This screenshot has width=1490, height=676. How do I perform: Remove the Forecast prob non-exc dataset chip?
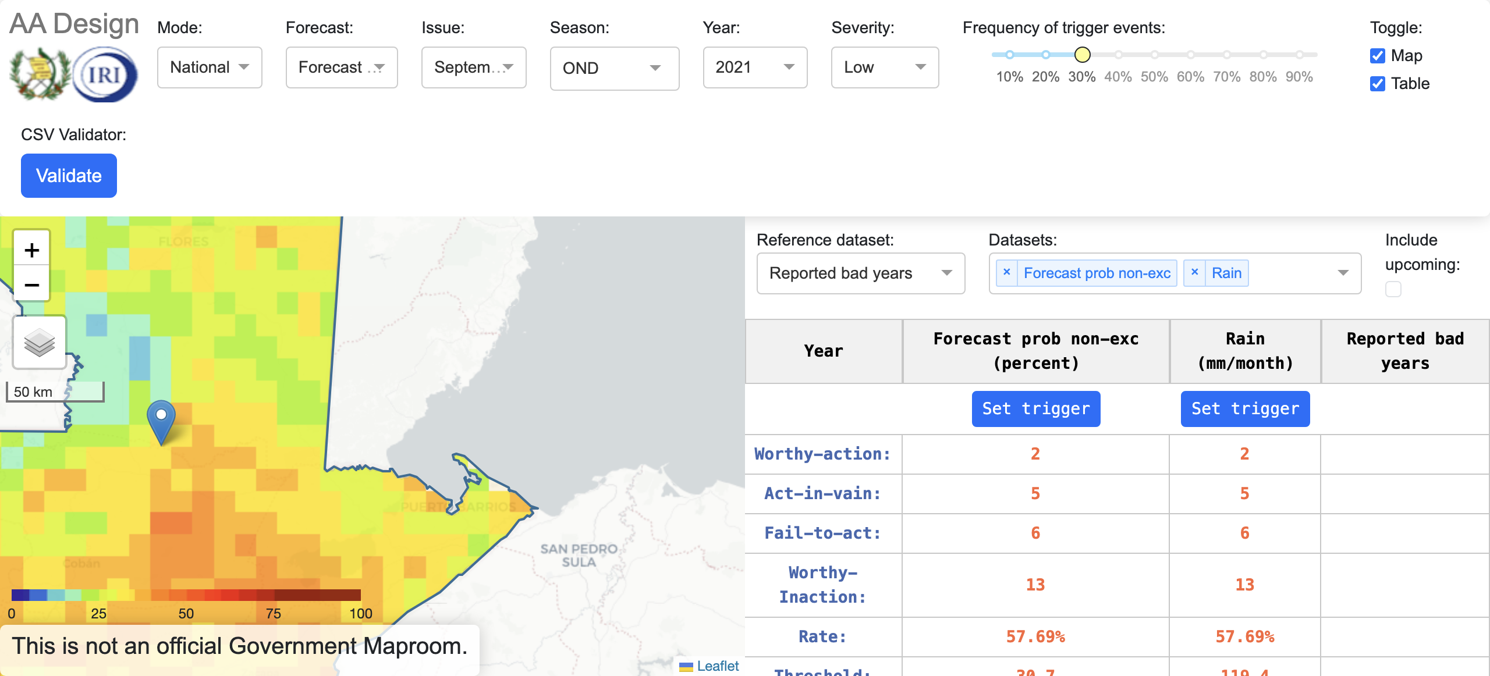(1006, 272)
